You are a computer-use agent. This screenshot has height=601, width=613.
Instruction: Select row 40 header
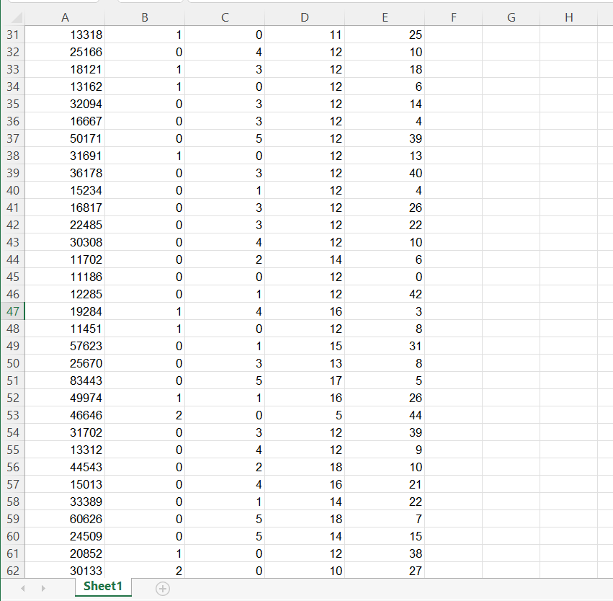coord(13,190)
